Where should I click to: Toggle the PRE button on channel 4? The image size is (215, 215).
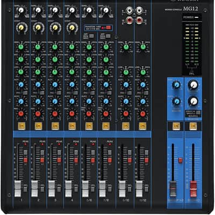(x=76, y=93)
